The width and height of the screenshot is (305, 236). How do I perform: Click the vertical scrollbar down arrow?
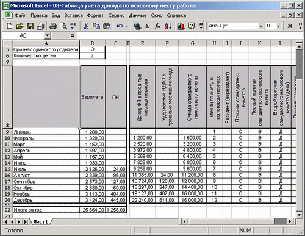tap(299, 215)
